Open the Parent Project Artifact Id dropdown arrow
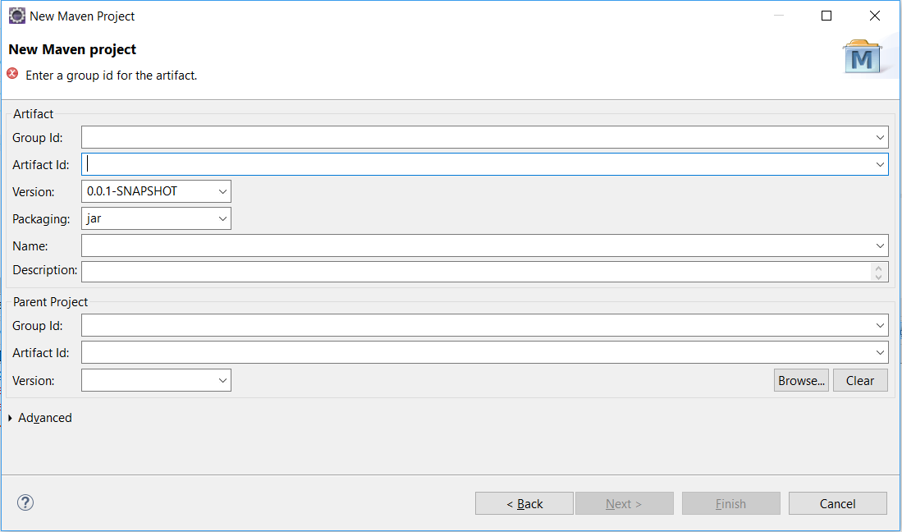This screenshot has height=532, width=902. (x=880, y=352)
